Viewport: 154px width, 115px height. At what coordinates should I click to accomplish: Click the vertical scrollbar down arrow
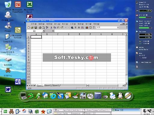pyautogui.click(x=126, y=83)
